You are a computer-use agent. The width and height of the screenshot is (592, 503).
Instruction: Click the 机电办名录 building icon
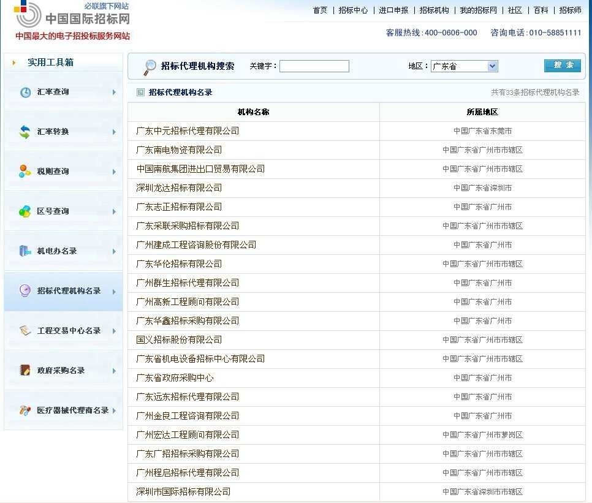25,251
